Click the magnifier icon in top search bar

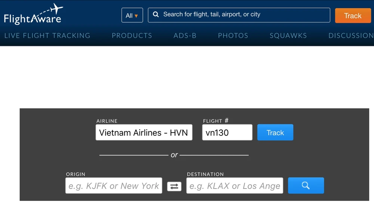156,15
